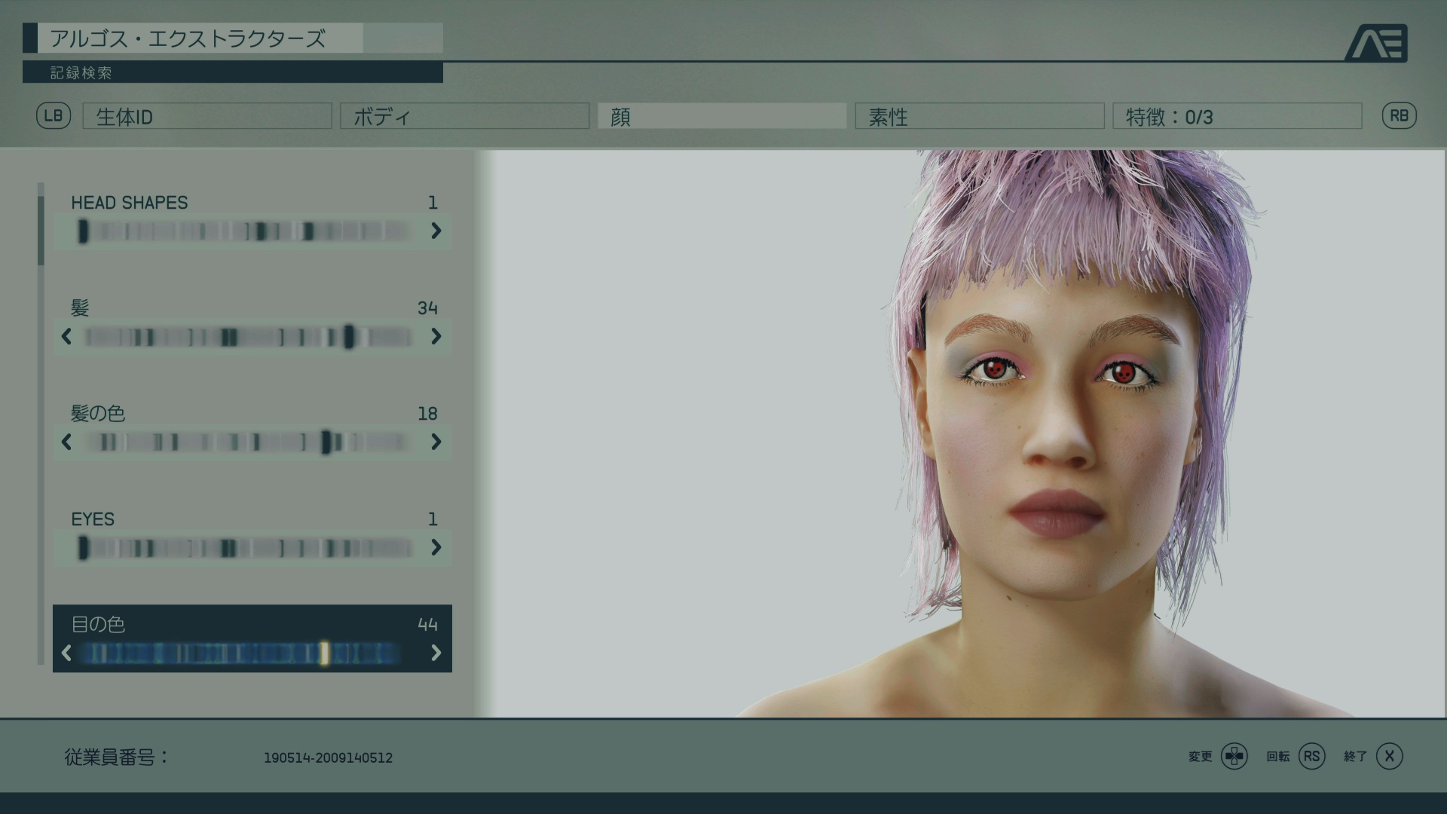Click the RS 回転 rotate icon
This screenshot has width=1447, height=814.
click(x=1311, y=756)
